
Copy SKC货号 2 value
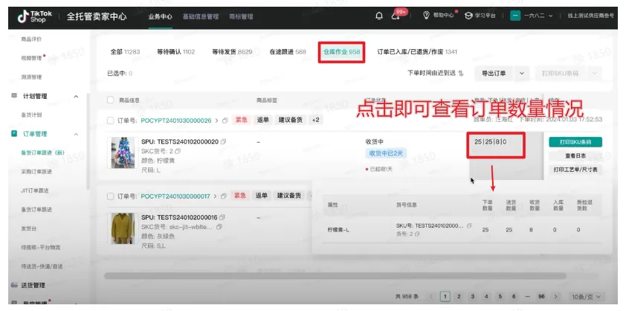pos(177,151)
